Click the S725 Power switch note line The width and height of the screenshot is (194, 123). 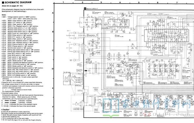tap(15, 57)
